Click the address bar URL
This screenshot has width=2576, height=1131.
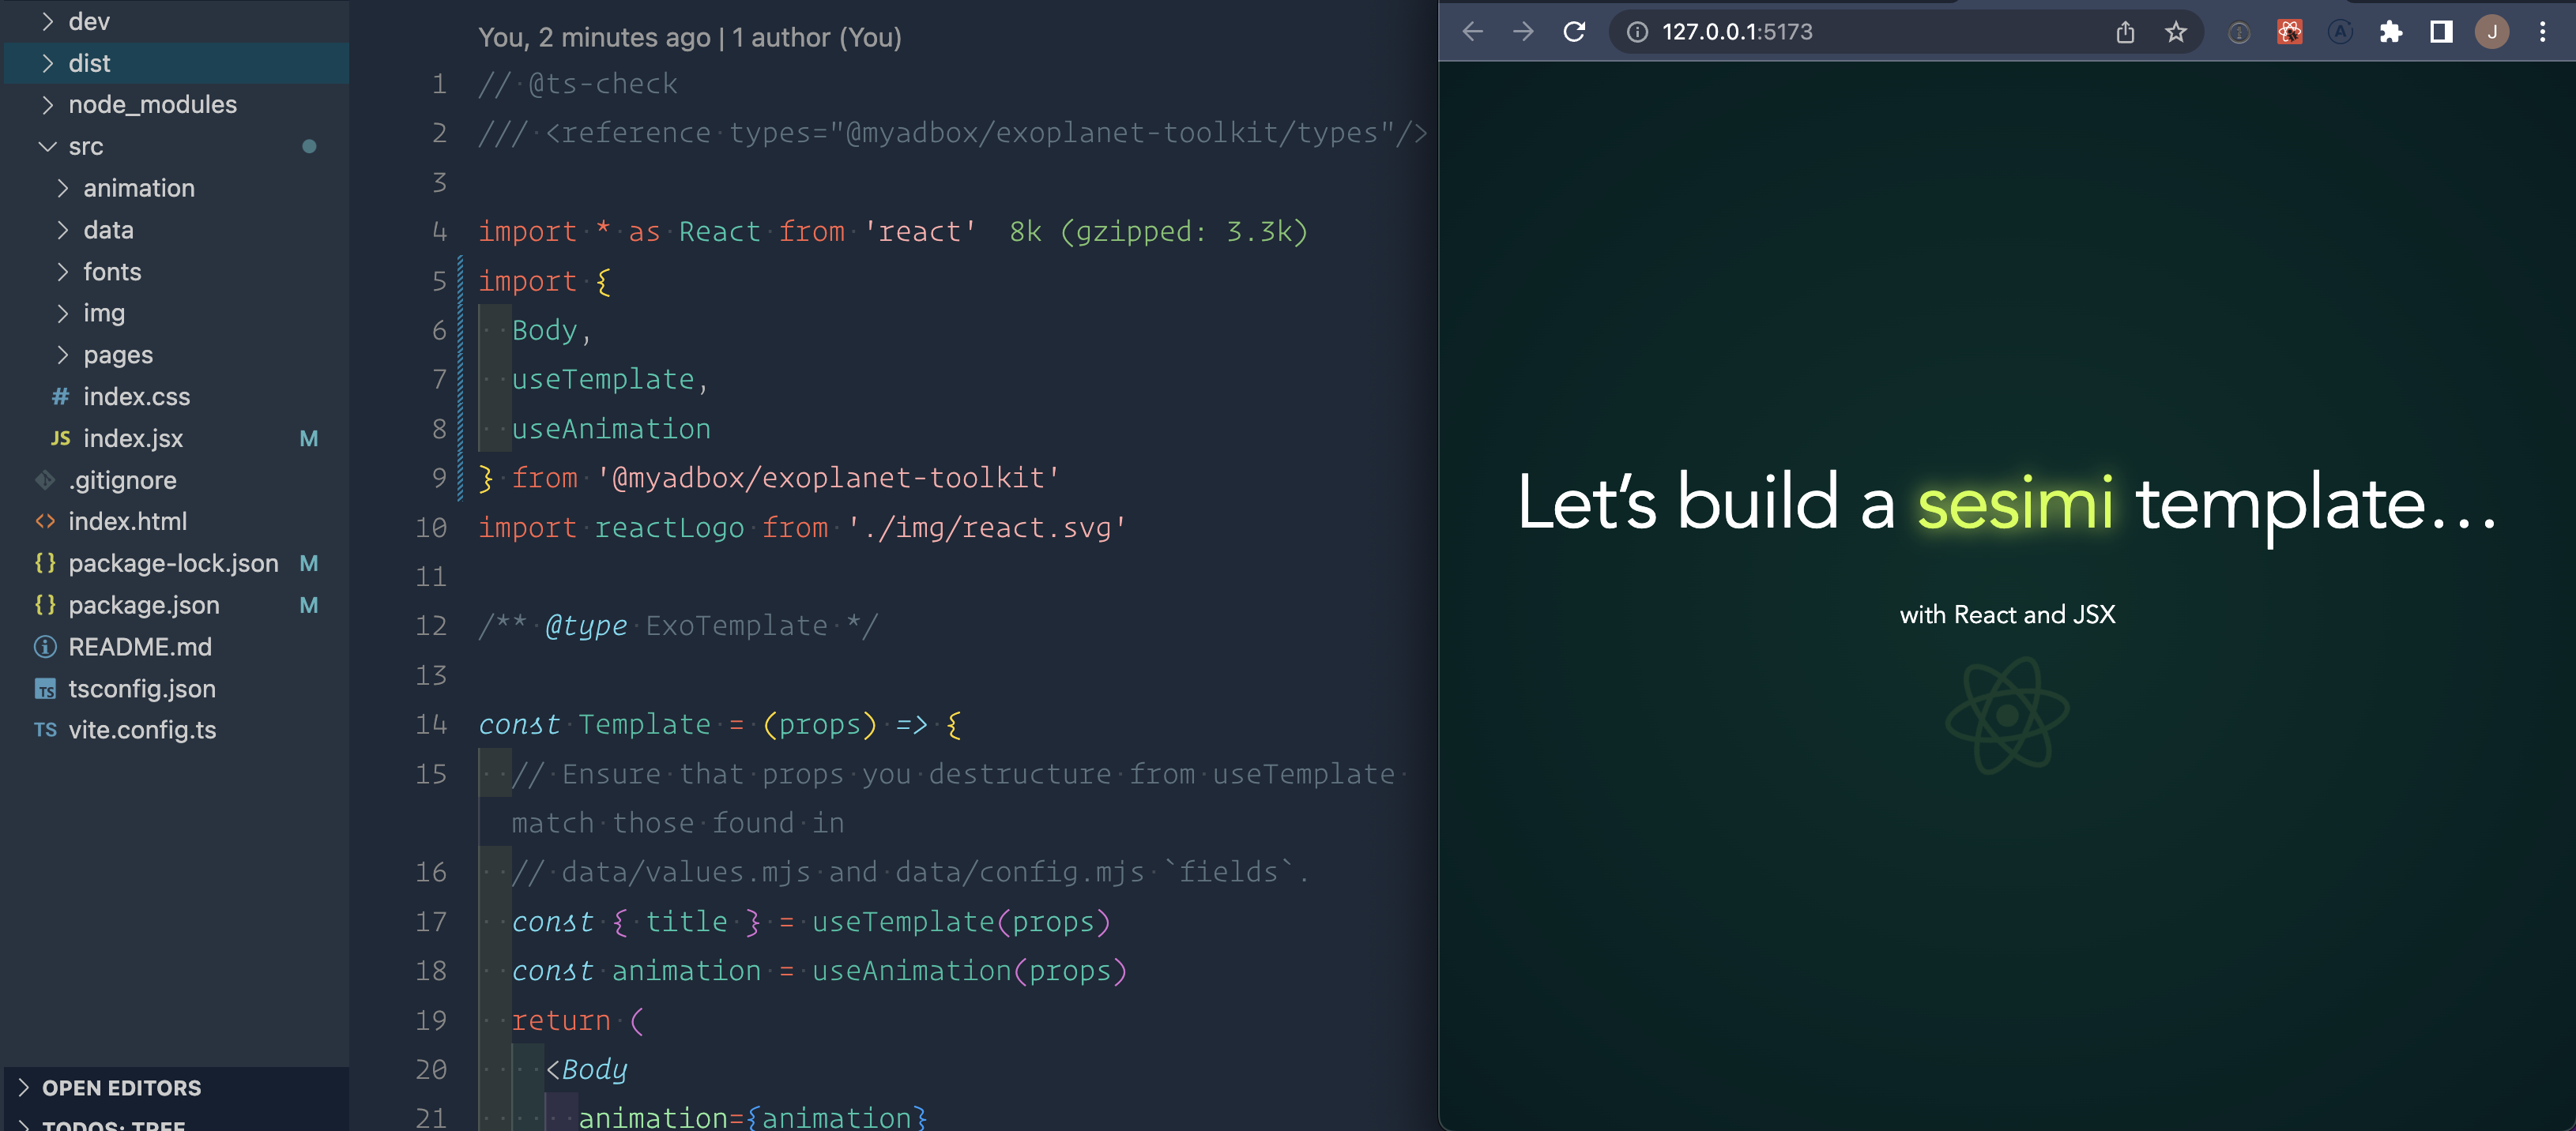tap(1737, 32)
